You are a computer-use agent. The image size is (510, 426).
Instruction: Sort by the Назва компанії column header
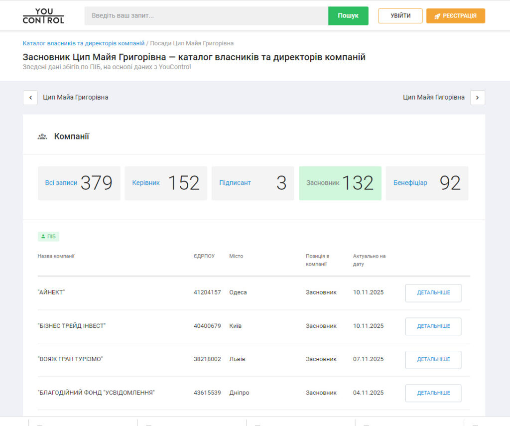coord(56,256)
